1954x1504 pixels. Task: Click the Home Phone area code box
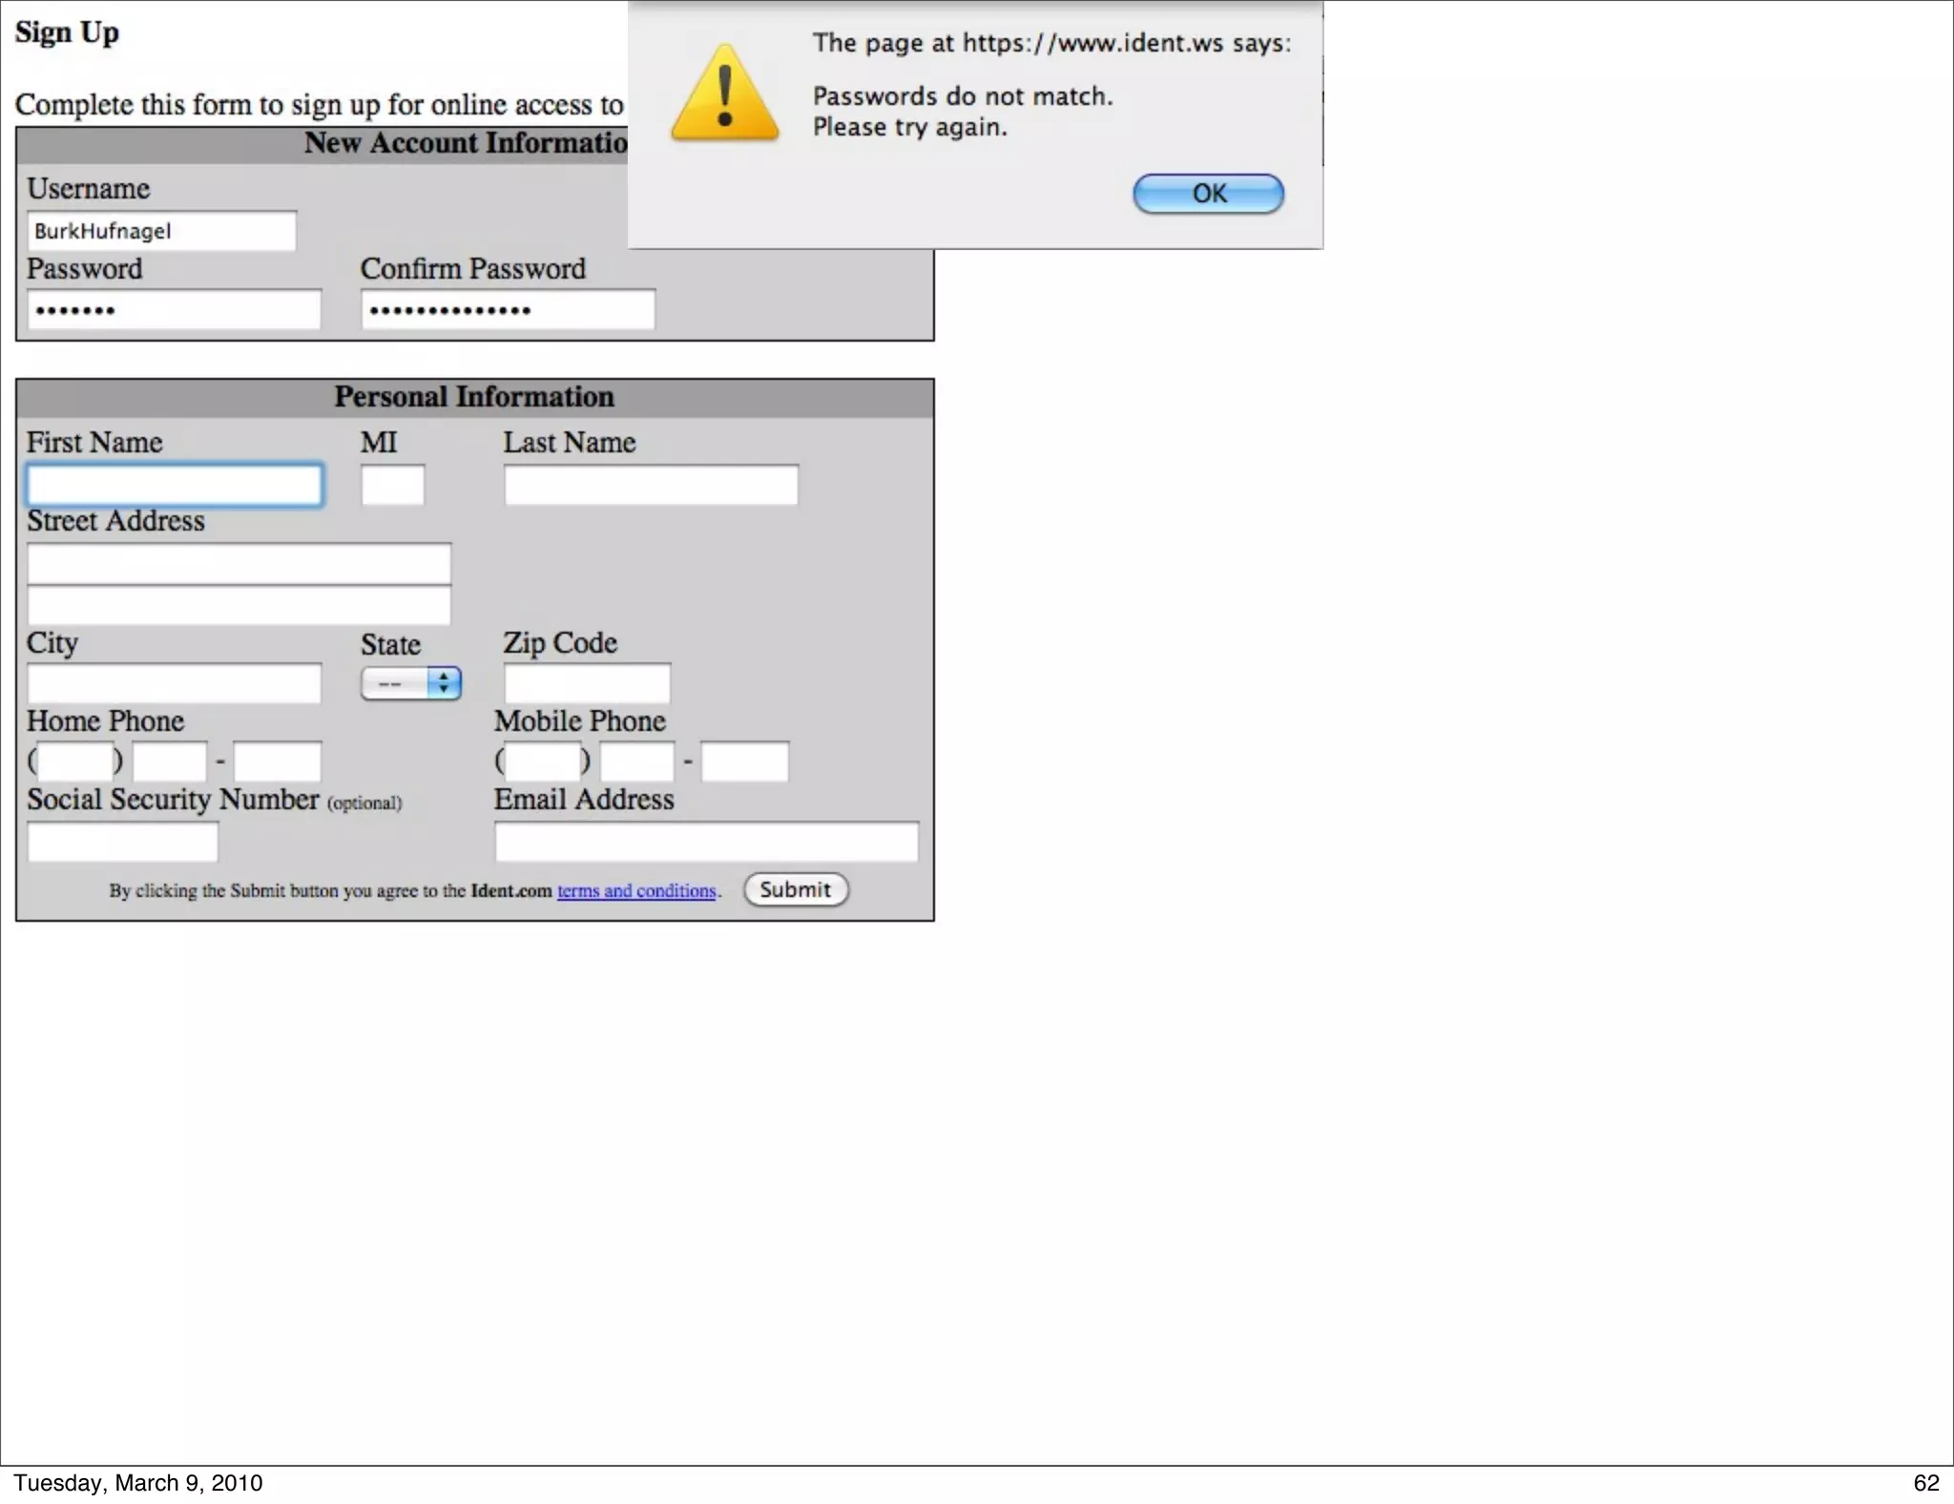coord(75,762)
